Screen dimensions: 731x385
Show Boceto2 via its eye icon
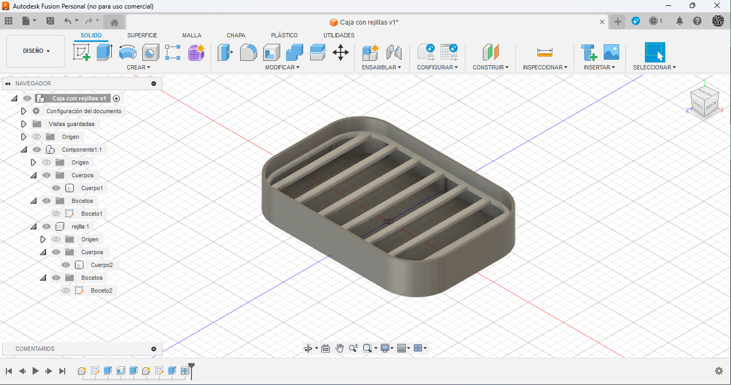click(66, 290)
